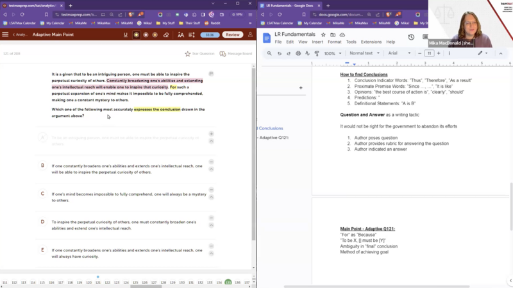The image size is (513, 288).
Task: Click the font size AA icon
Action: point(181,35)
